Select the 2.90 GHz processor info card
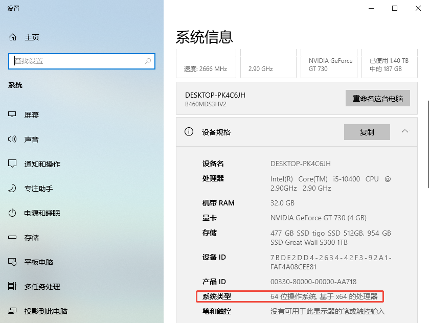The height and width of the screenshot is (323, 430). point(268,63)
